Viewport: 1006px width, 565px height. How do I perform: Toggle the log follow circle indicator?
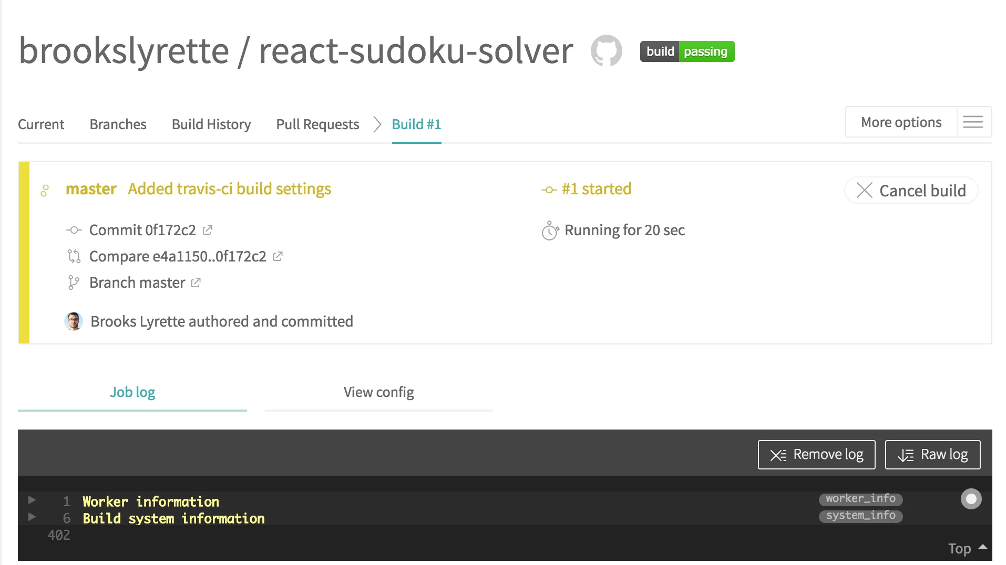click(x=971, y=499)
